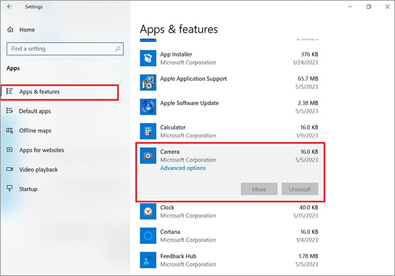Select the Calculator entry name
The height and width of the screenshot is (276, 395).
tap(172, 127)
